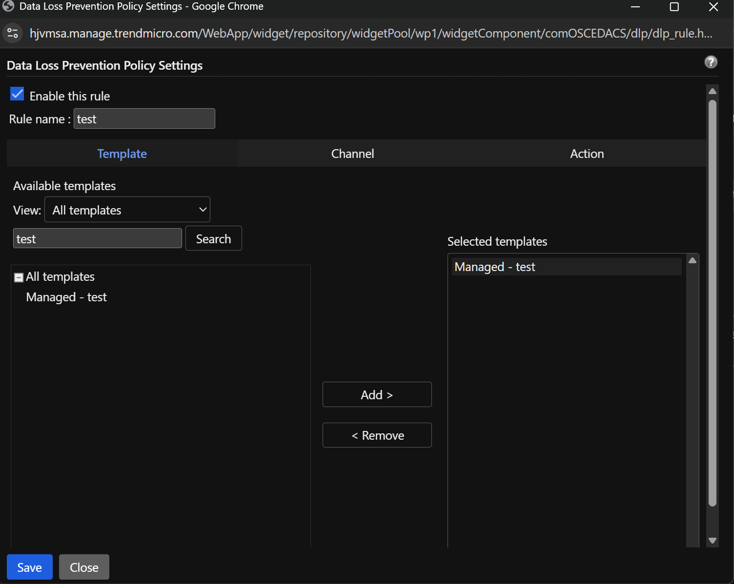The width and height of the screenshot is (734, 584).
Task: Switch to the Channel tab
Action: tap(352, 154)
